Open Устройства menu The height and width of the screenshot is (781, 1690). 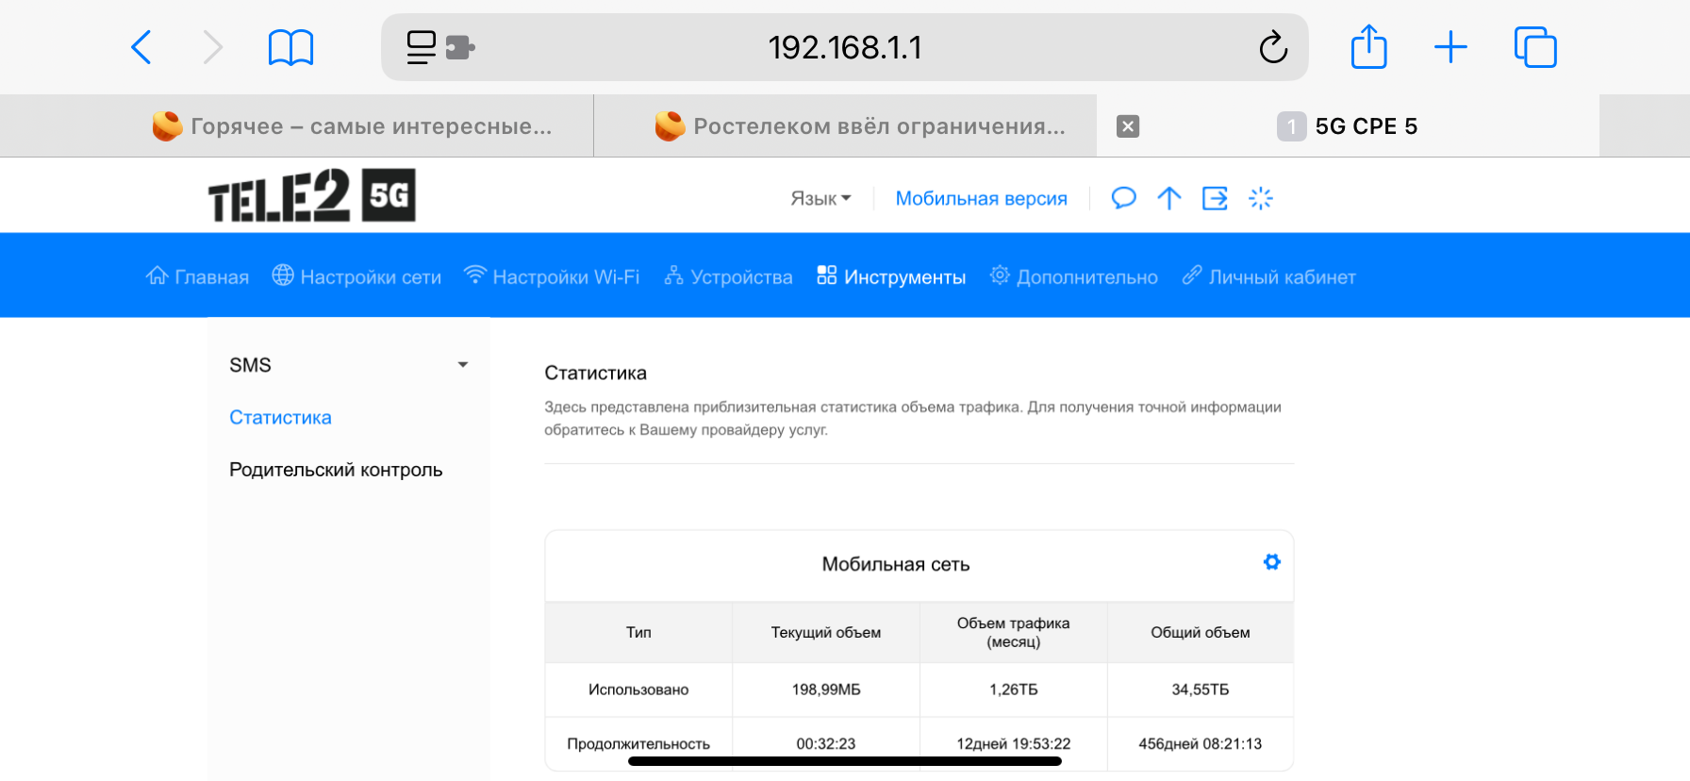728,276
